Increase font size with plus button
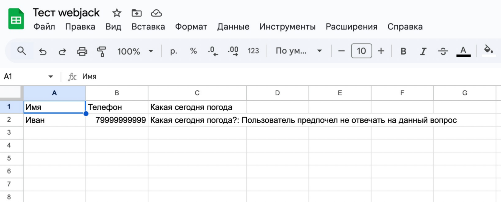 (381, 51)
